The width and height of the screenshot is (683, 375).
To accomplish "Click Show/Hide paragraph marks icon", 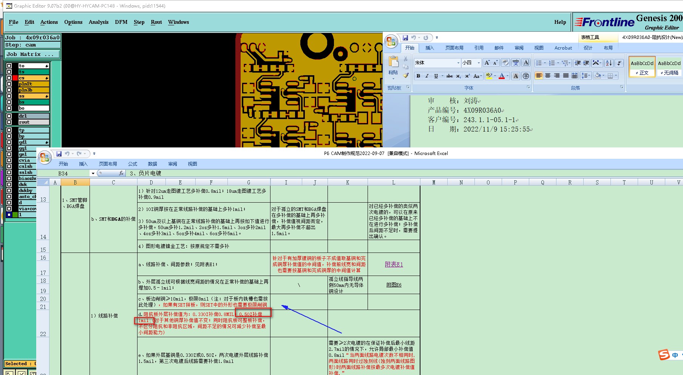I will [619, 63].
